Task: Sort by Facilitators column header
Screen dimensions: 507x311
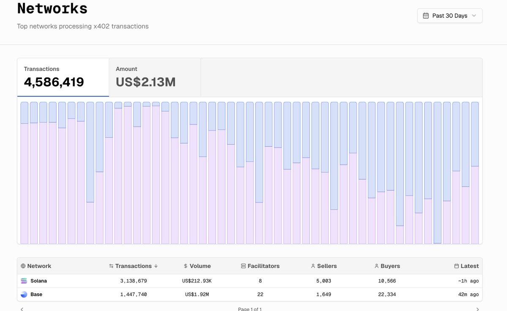Action: [x=260, y=266]
